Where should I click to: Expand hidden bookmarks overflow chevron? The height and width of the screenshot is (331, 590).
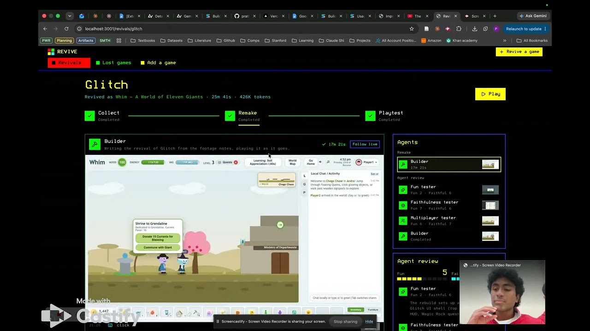pos(504,40)
